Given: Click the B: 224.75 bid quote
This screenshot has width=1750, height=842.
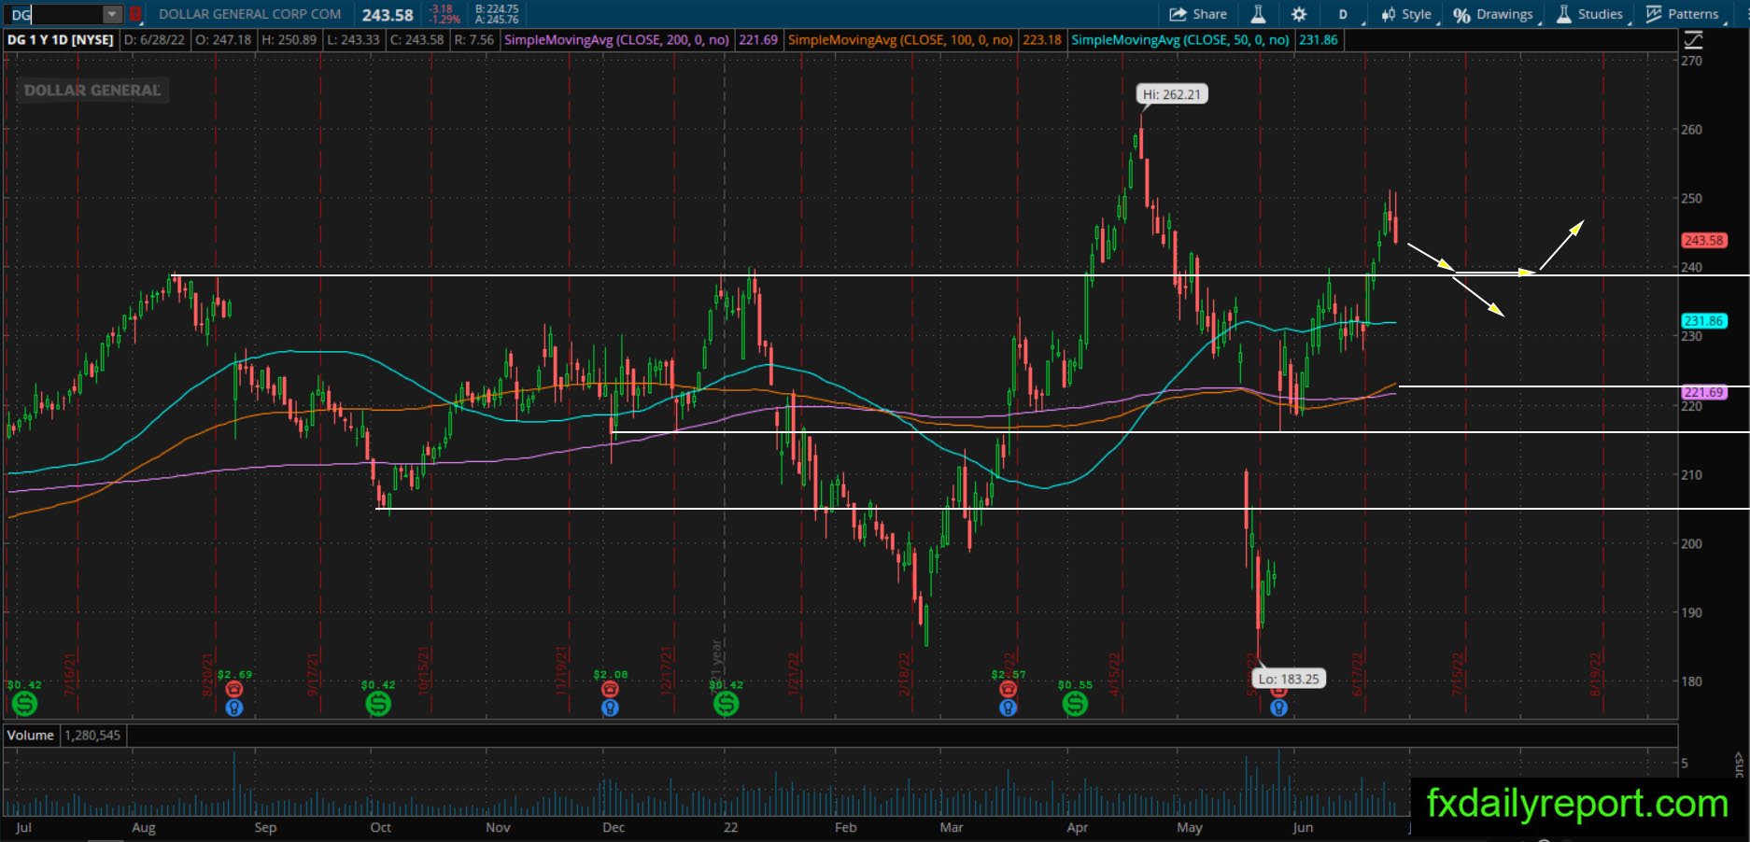Looking at the screenshot, I should [497, 8].
